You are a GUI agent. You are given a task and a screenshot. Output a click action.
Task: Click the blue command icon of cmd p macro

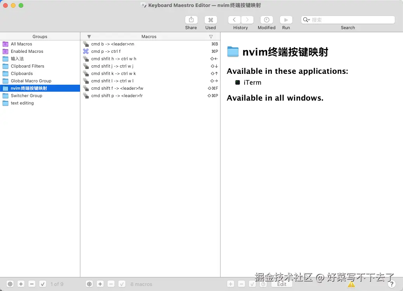point(86,51)
